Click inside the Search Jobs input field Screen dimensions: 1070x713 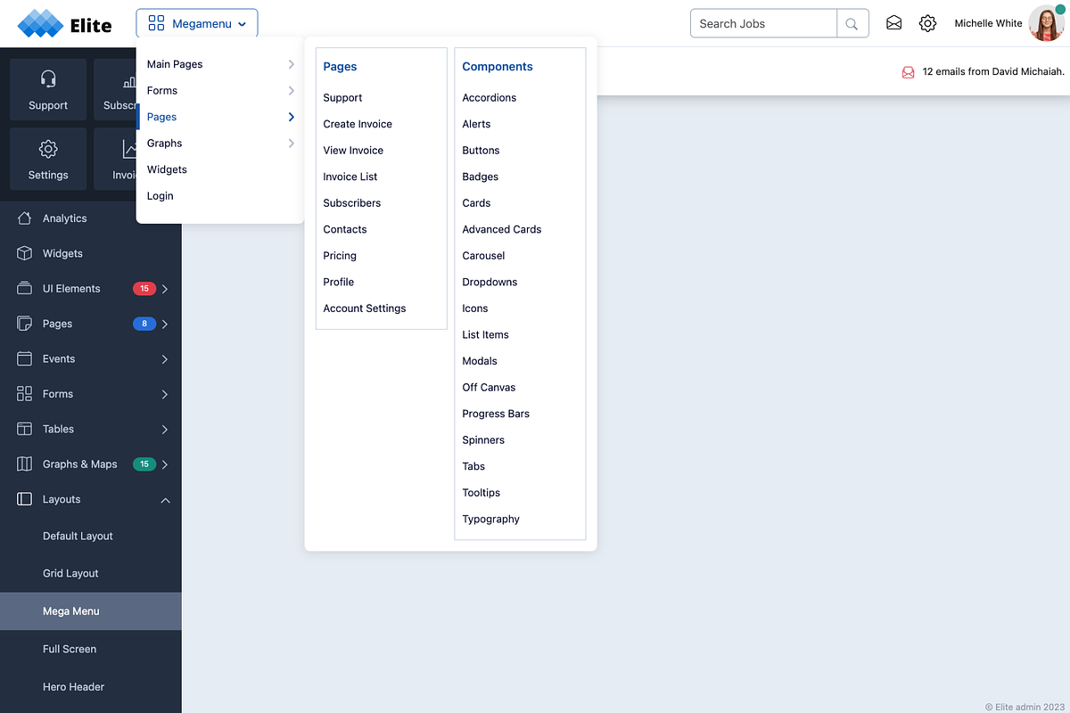pos(762,23)
